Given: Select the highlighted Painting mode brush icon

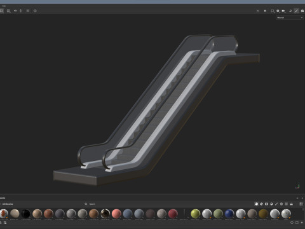Looking at the screenshot, I should pyautogui.click(x=296, y=11).
